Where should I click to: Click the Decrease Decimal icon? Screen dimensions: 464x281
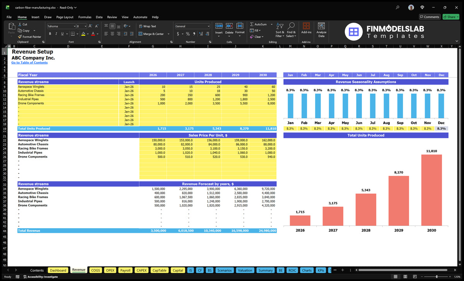[207, 34]
